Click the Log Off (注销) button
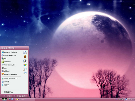The height and width of the screenshot is (101, 135). 8,96
